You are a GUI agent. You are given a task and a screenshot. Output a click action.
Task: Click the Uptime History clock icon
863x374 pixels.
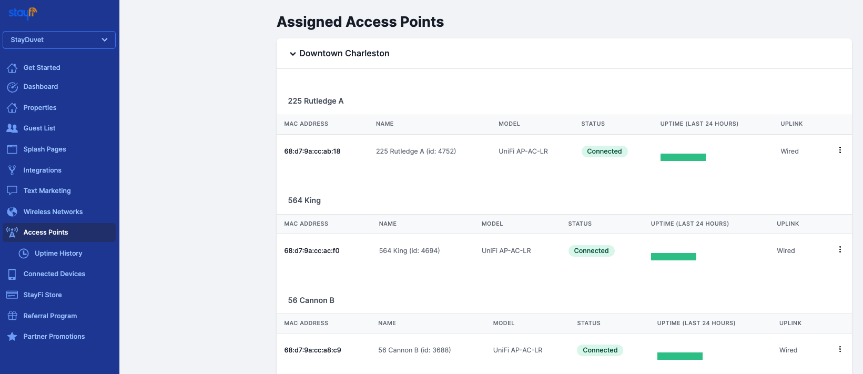coord(24,254)
